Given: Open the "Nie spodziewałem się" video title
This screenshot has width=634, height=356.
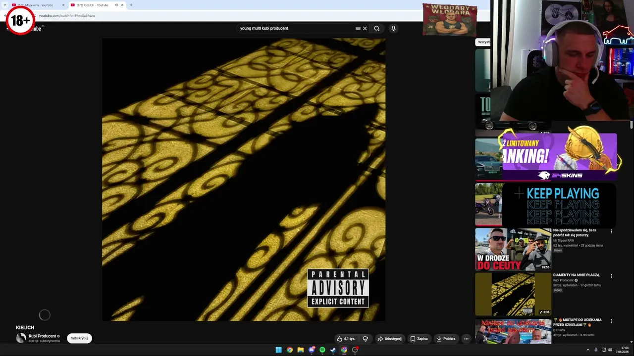Looking at the screenshot, I should 575,233.
